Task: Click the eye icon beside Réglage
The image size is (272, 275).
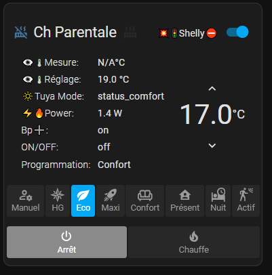Action: point(28,79)
